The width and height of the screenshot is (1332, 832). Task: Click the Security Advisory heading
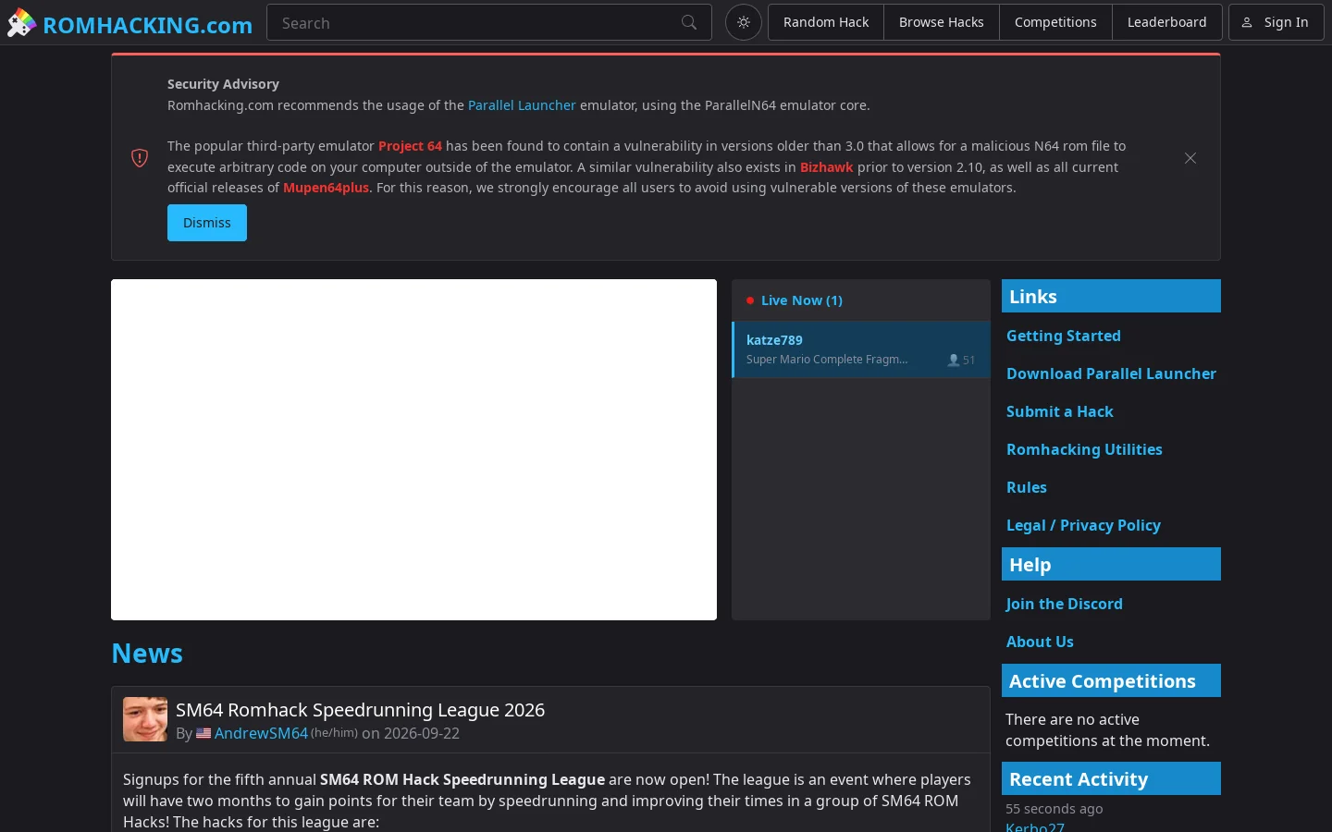(223, 84)
